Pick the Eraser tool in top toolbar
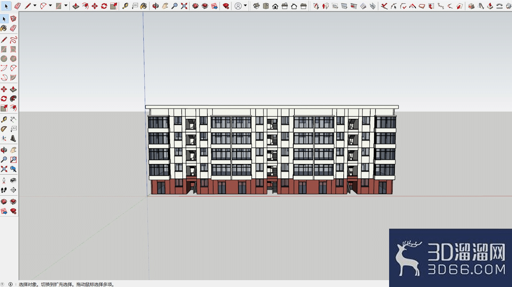512x287 pixels. 18,6
